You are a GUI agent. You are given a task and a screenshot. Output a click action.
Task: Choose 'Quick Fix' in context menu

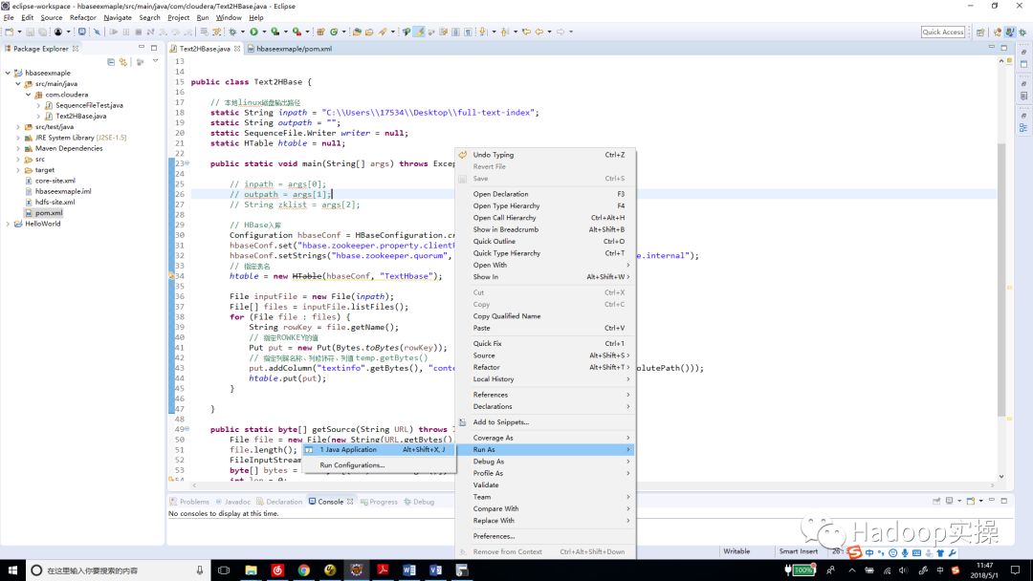coord(545,343)
